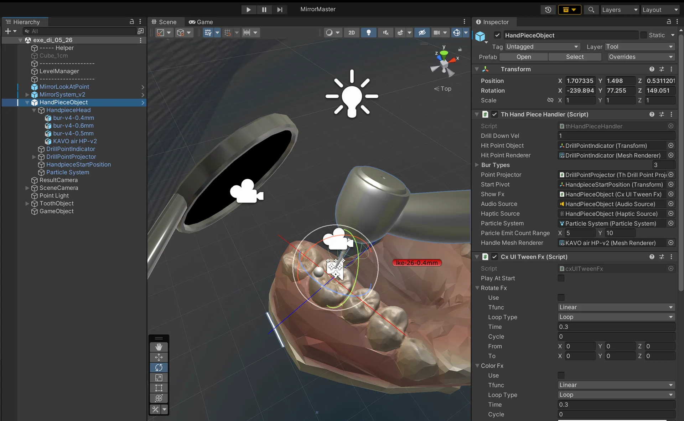Click the prefab Open button
The image size is (684, 421).
click(x=523, y=57)
